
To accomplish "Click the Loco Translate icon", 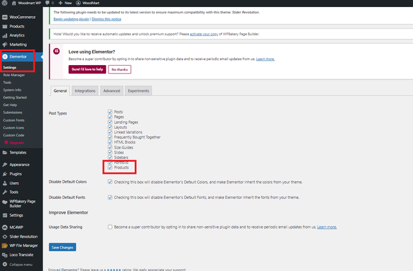I will [5, 255].
